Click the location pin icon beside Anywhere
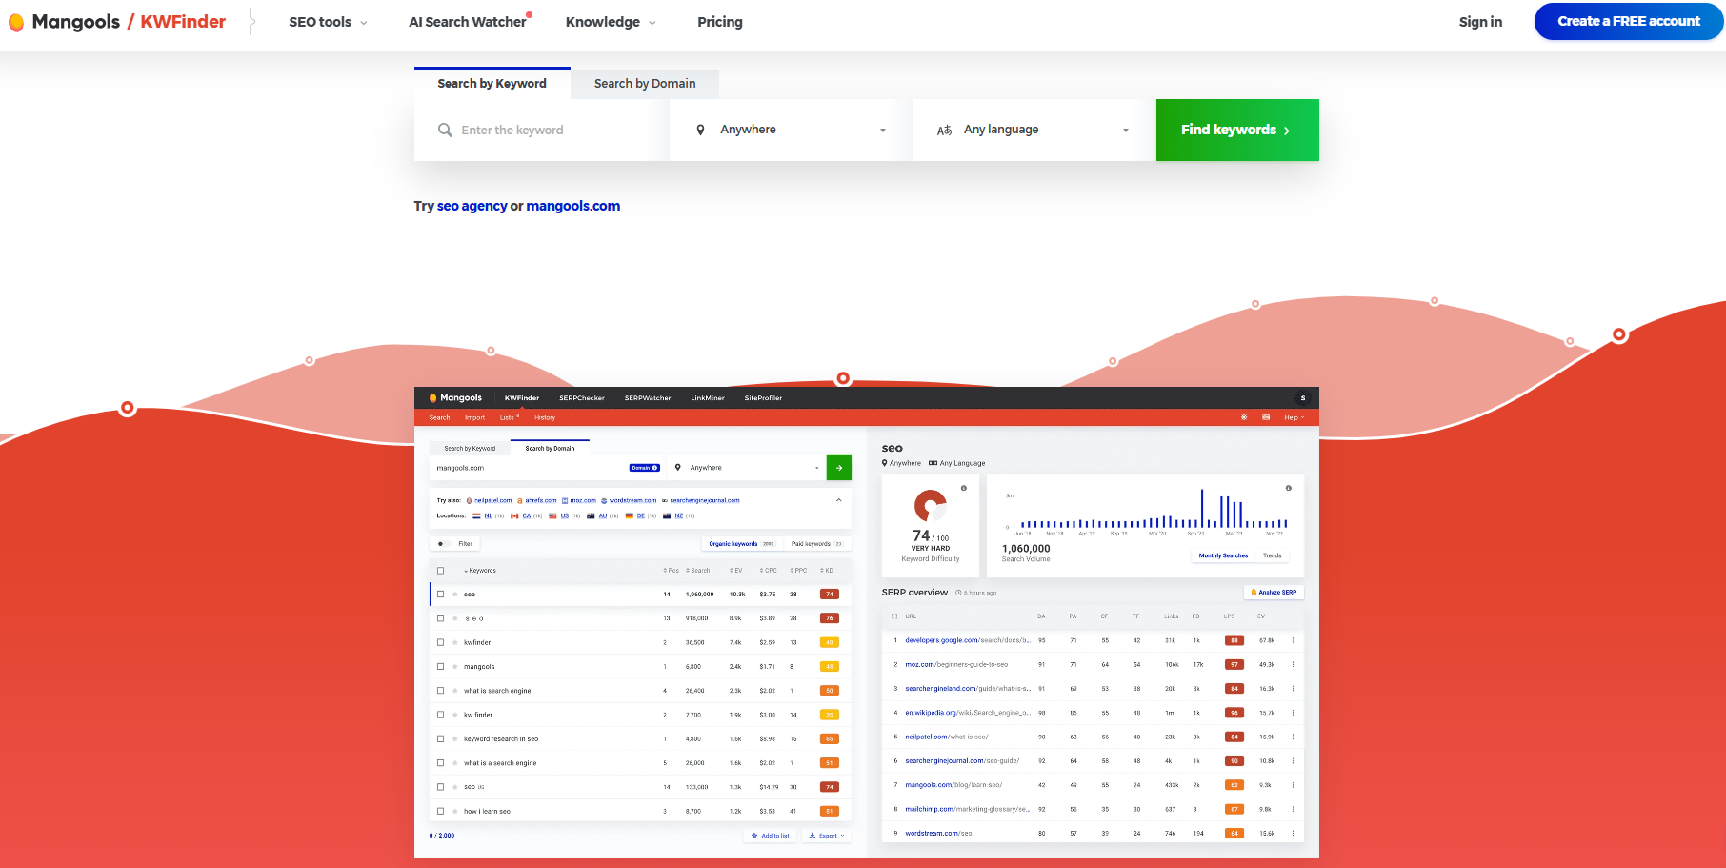The image size is (1726, 868). [x=700, y=130]
